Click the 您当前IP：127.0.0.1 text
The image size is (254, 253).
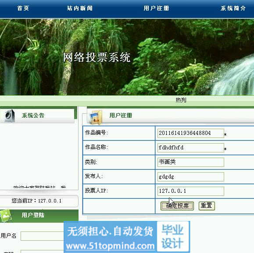tap(36, 201)
